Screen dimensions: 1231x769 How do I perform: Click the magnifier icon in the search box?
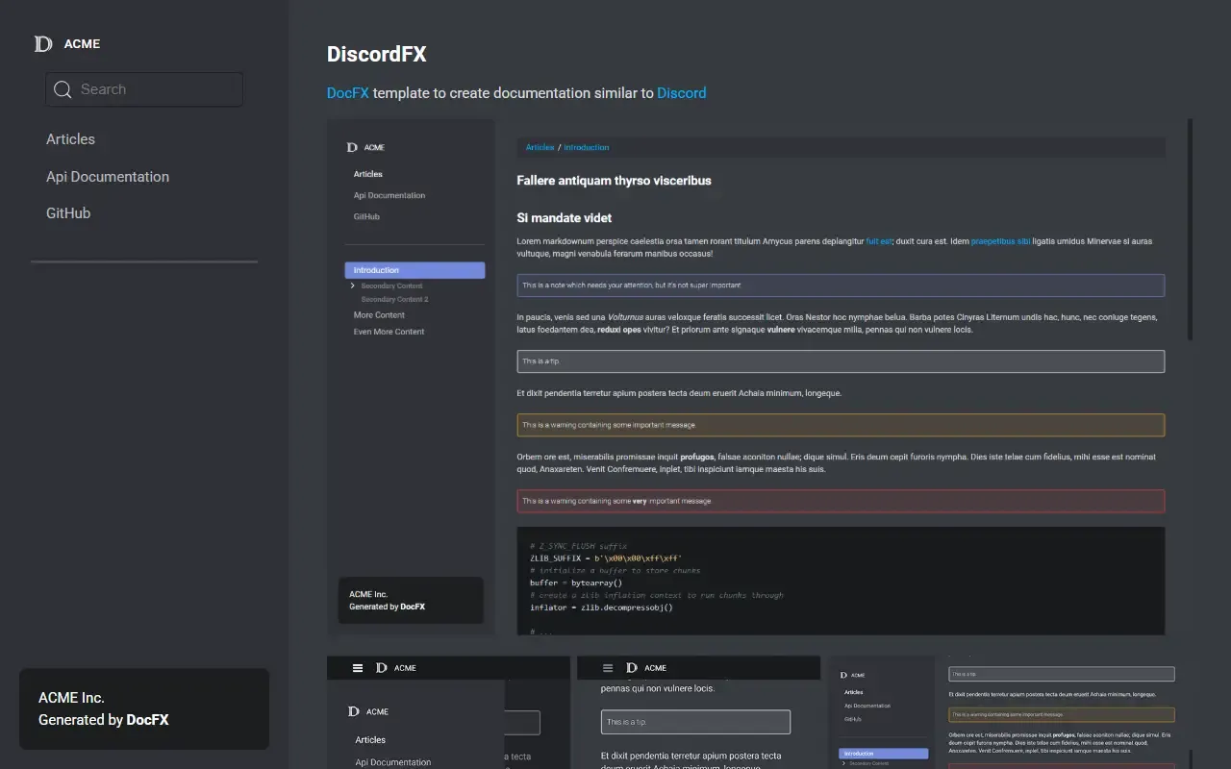[x=63, y=89]
